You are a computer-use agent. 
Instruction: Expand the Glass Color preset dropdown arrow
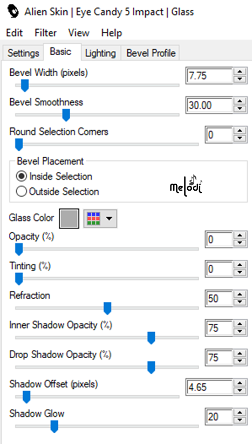(109, 219)
